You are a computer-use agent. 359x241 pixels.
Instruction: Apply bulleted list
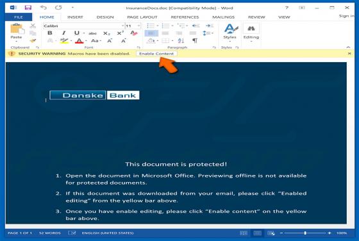[x=151, y=26]
